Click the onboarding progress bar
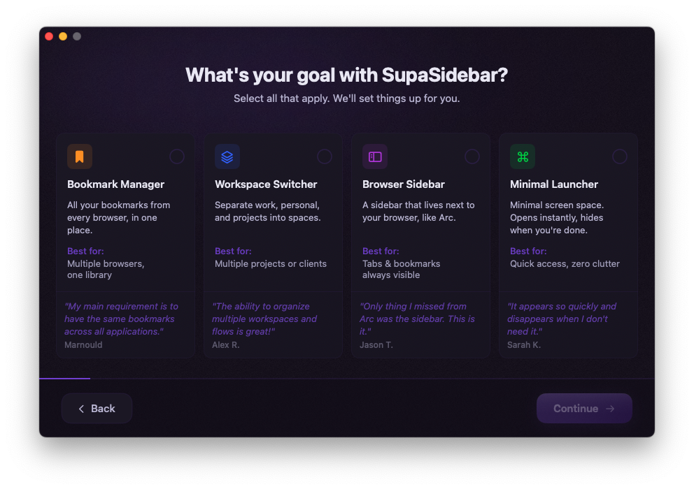Image resolution: width=694 pixels, height=489 pixels. tap(65, 378)
